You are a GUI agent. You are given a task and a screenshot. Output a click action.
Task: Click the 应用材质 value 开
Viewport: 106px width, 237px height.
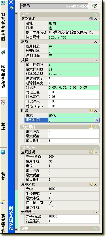[74, 46]
